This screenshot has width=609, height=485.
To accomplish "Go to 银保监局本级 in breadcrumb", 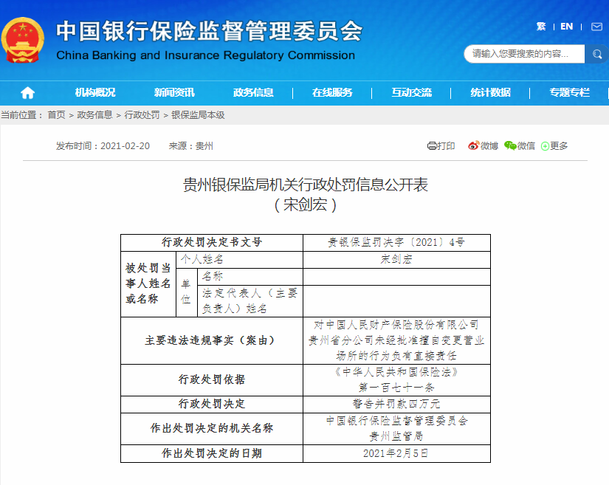I will click(198, 115).
